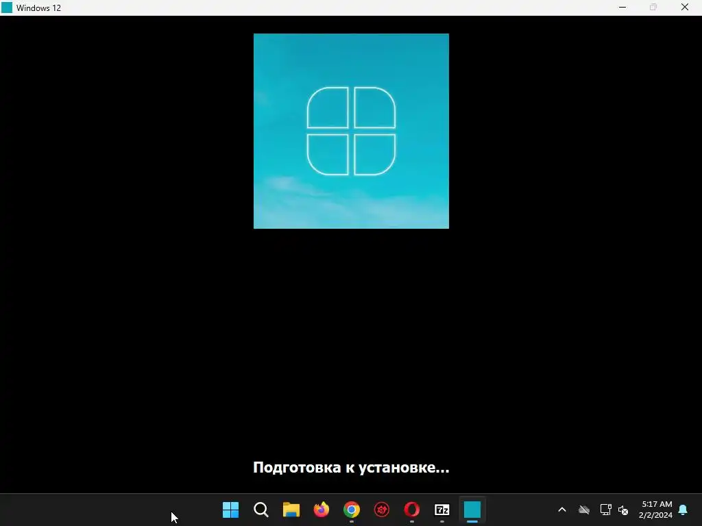This screenshot has width=702, height=526.
Task: Open the red gear app in taskbar
Action: (381, 510)
